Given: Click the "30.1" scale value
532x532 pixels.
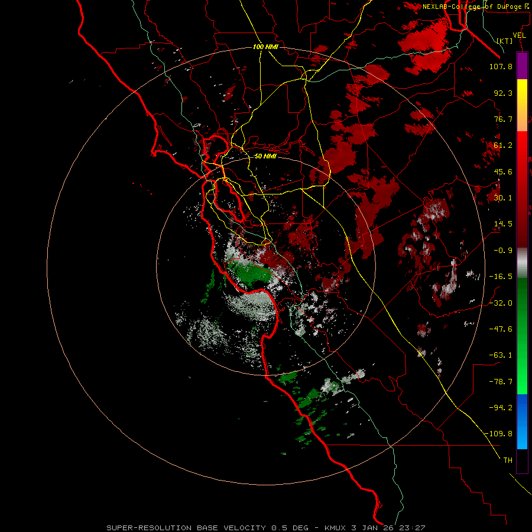Looking at the screenshot, I should [x=503, y=198].
